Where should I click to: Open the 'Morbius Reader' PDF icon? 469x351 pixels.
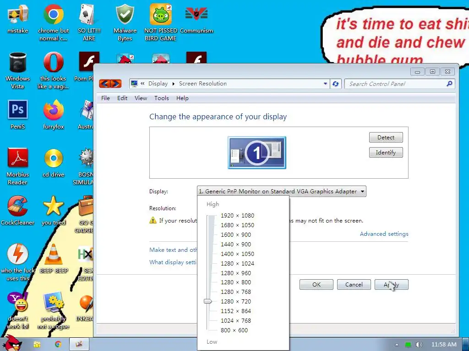click(x=18, y=166)
